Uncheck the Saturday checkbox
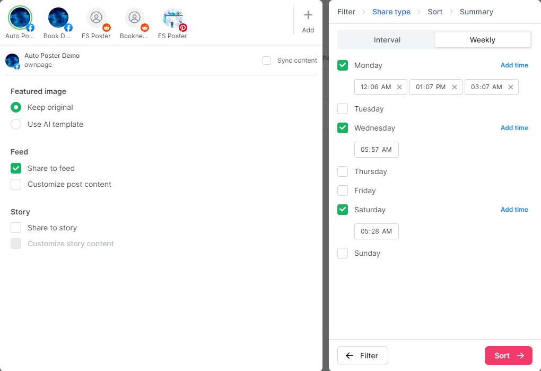Image resolution: width=541 pixels, height=371 pixels. pyautogui.click(x=343, y=210)
